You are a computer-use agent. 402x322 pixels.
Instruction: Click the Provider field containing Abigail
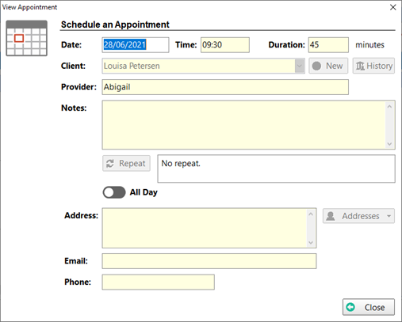click(x=225, y=87)
